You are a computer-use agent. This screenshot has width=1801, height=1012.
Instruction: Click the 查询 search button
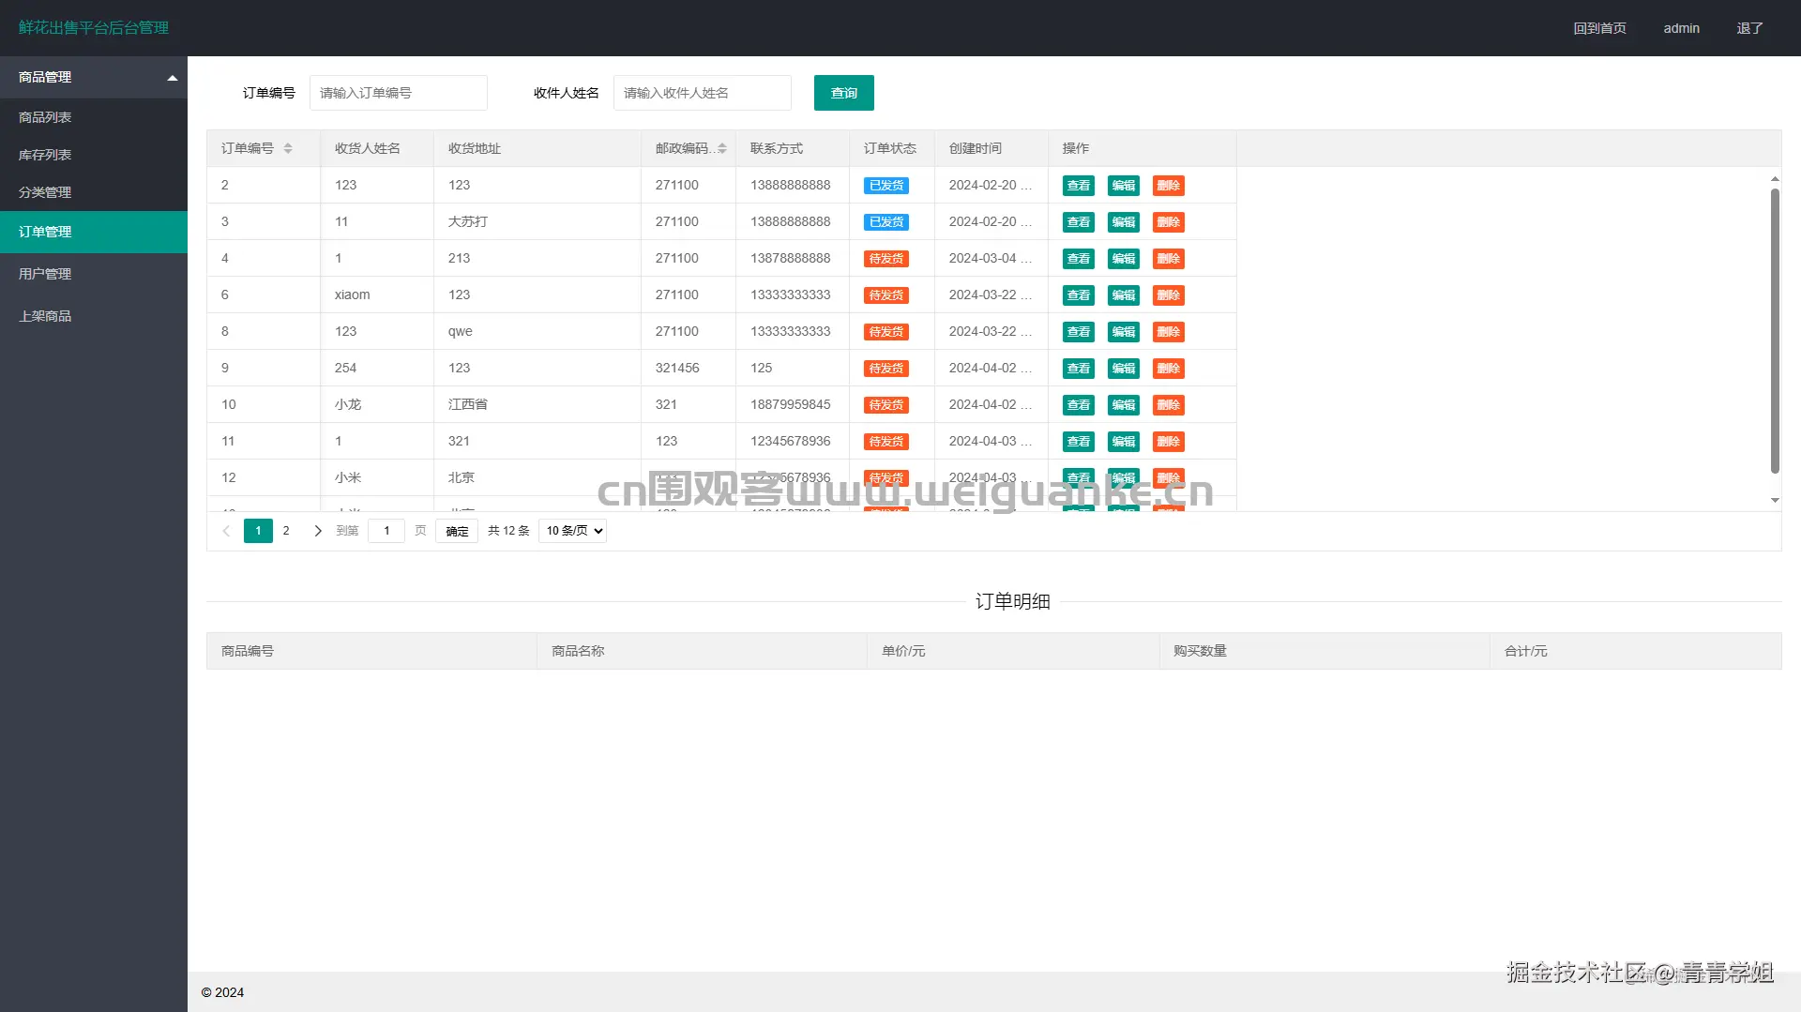(x=844, y=93)
